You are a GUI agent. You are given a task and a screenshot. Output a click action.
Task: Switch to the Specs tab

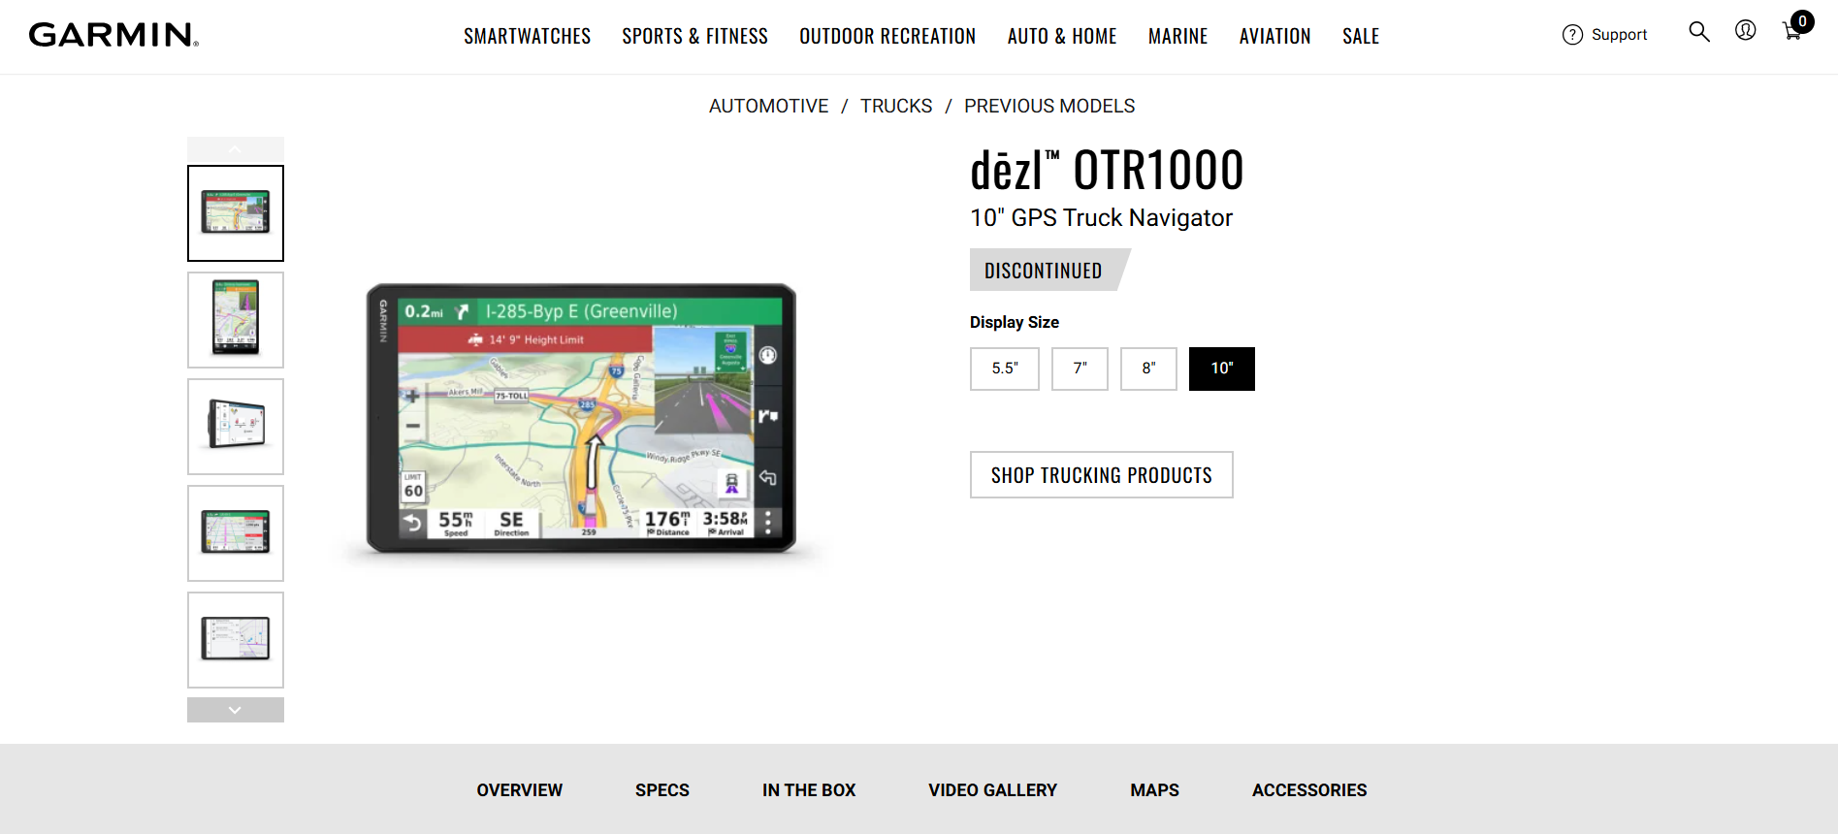coord(662,790)
